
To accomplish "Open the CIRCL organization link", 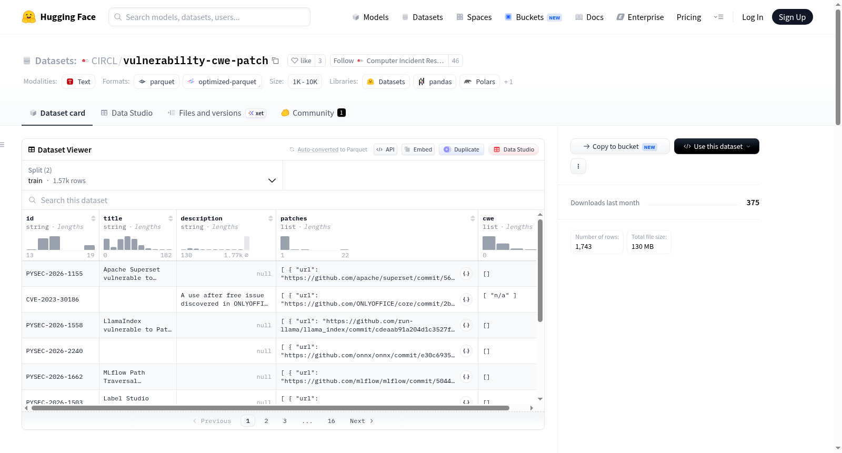I will click(x=104, y=61).
